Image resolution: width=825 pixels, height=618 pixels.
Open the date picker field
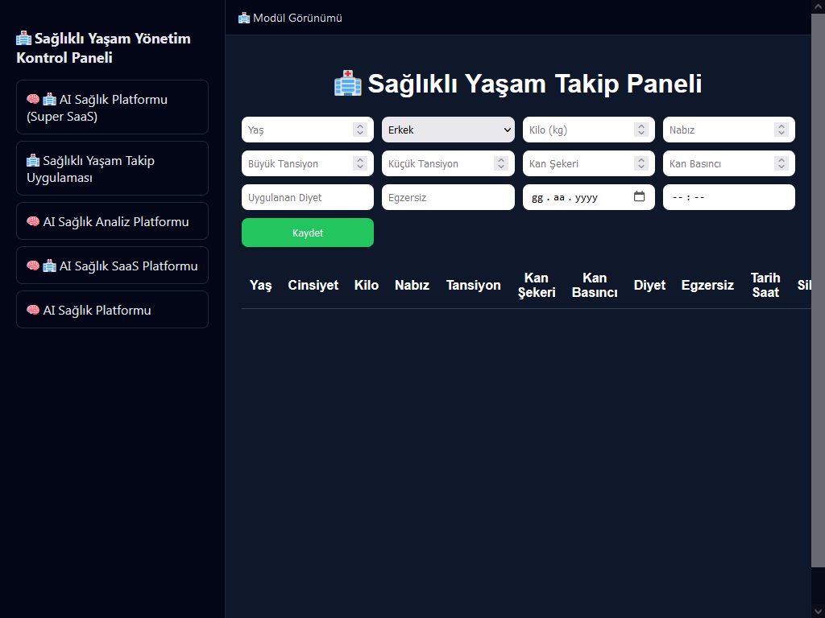coord(580,197)
